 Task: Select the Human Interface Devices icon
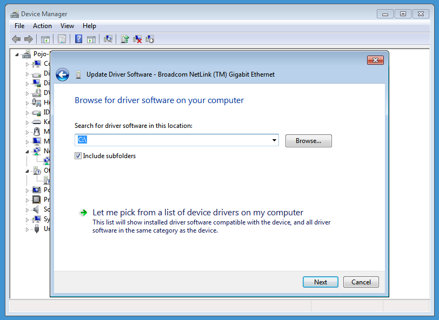[x=37, y=103]
